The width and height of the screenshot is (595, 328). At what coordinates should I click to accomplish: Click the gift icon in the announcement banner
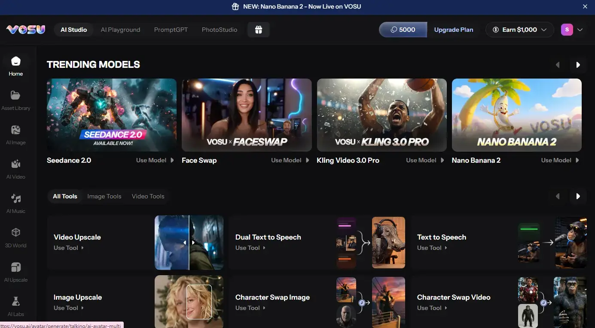[x=235, y=6]
